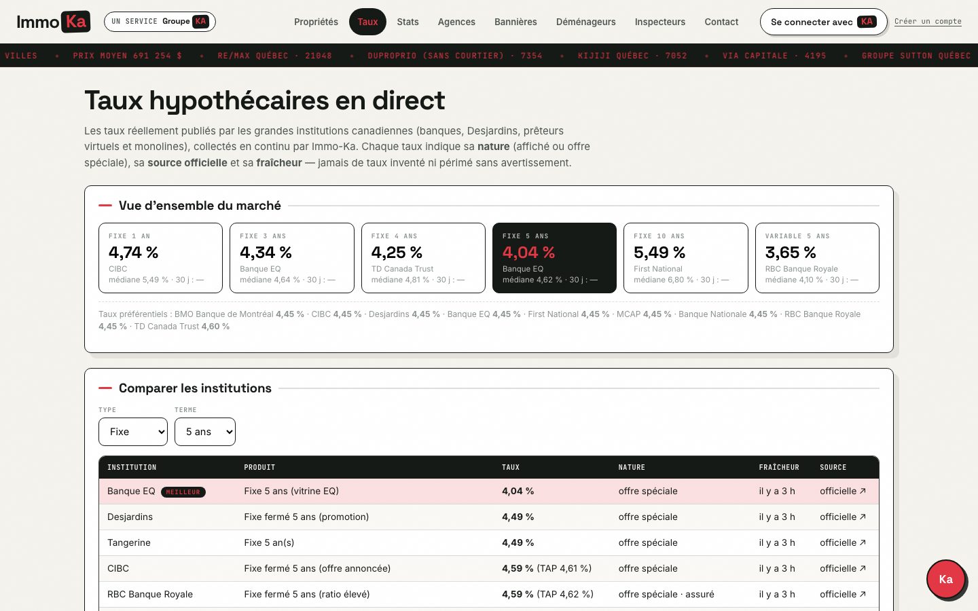Open the officielle source link for CIBC
This screenshot has height=611, width=978.
pyautogui.click(x=843, y=568)
